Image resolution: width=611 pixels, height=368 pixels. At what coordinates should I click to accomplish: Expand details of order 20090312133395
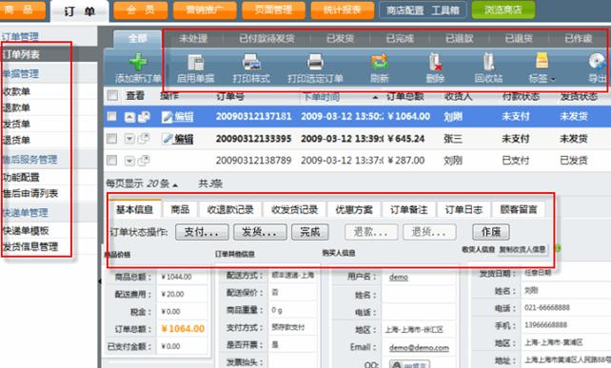coord(129,139)
